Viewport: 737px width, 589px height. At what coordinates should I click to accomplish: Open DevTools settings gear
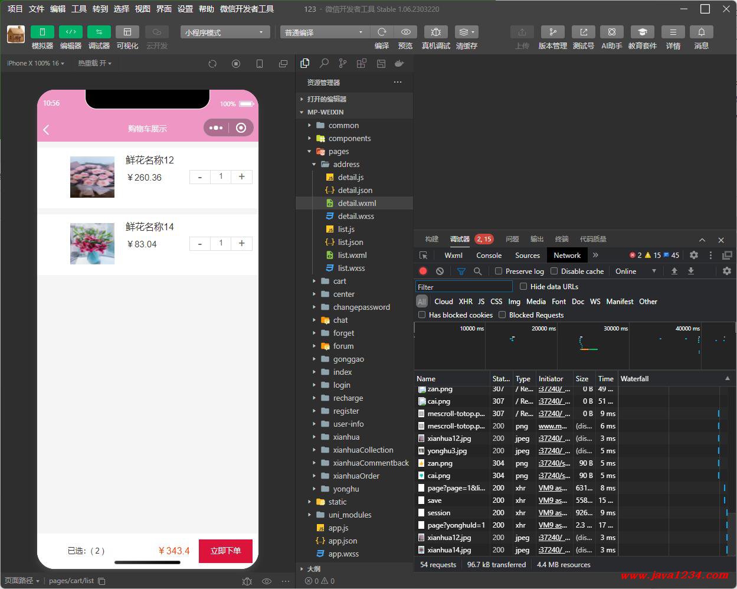click(x=694, y=256)
